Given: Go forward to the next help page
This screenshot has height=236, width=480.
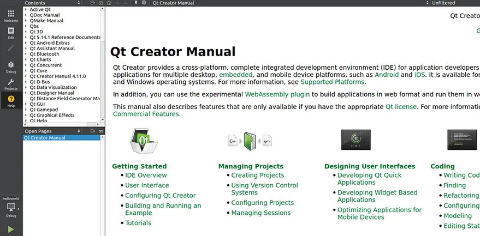Looking at the screenshot, I should click(125, 3).
